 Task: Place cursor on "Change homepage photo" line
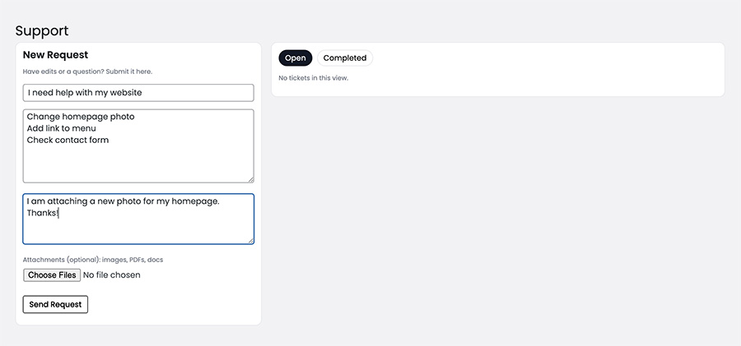[x=81, y=117]
